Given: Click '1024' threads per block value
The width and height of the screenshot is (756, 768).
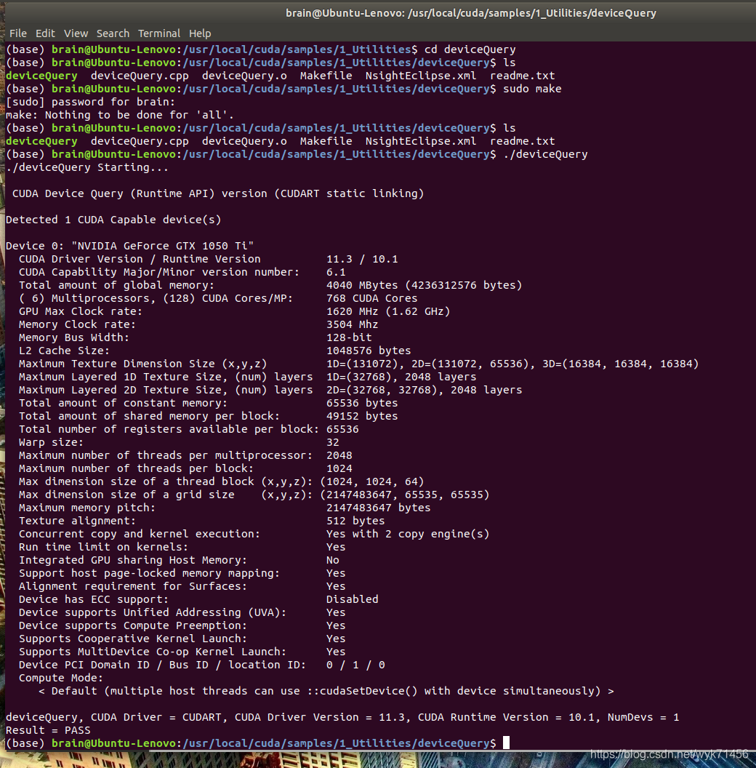Looking at the screenshot, I should pos(339,468).
